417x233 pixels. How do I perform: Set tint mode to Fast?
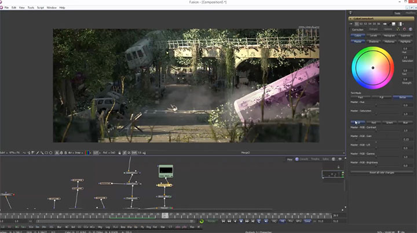(361, 97)
